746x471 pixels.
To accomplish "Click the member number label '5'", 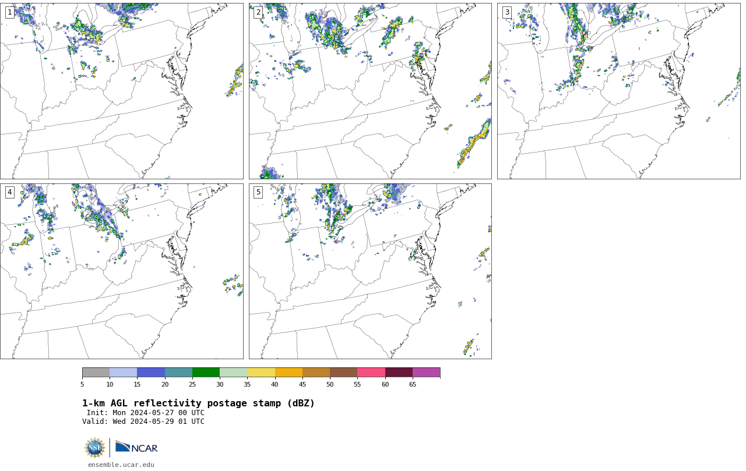I will [x=258, y=192].
